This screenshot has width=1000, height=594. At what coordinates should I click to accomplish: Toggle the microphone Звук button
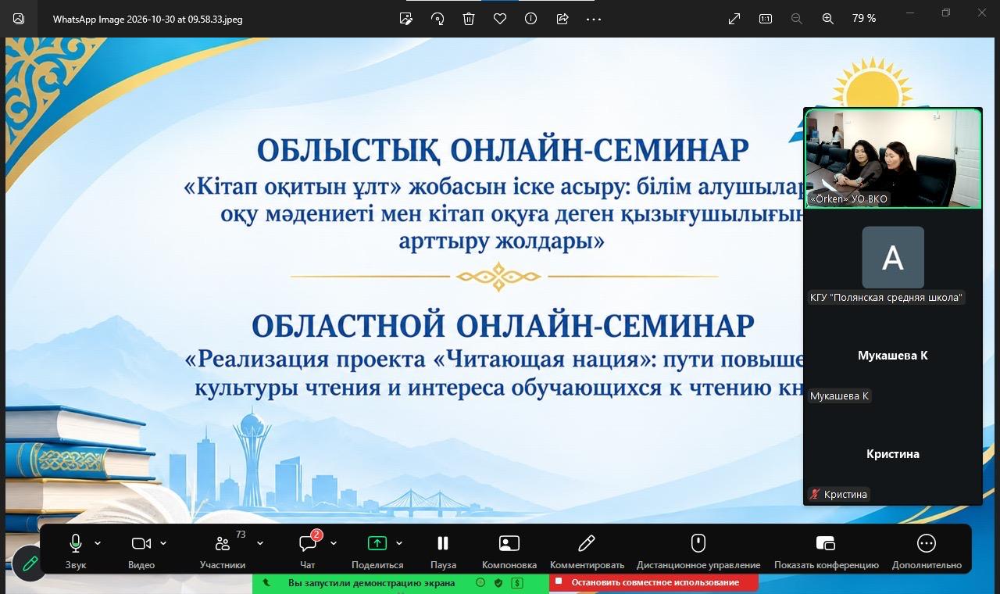tap(76, 549)
